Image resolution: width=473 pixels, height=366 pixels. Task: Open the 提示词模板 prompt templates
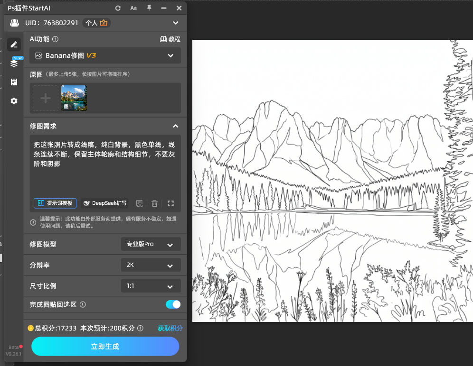tap(55, 203)
